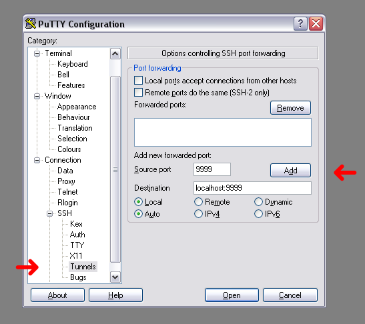Open the Kex category
Image resolution: width=365 pixels, height=324 pixels.
coord(76,224)
